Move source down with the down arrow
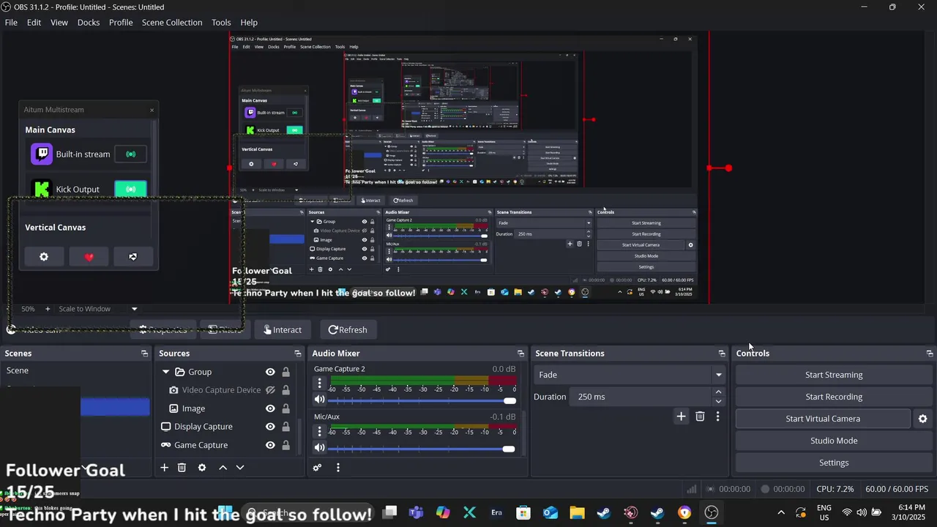The image size is (937, 527). coord(240,468)
